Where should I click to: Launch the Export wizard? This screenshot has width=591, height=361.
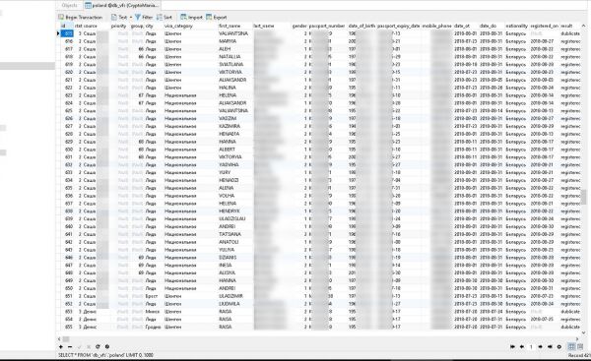pyautogui.click(x=217, y=18)
